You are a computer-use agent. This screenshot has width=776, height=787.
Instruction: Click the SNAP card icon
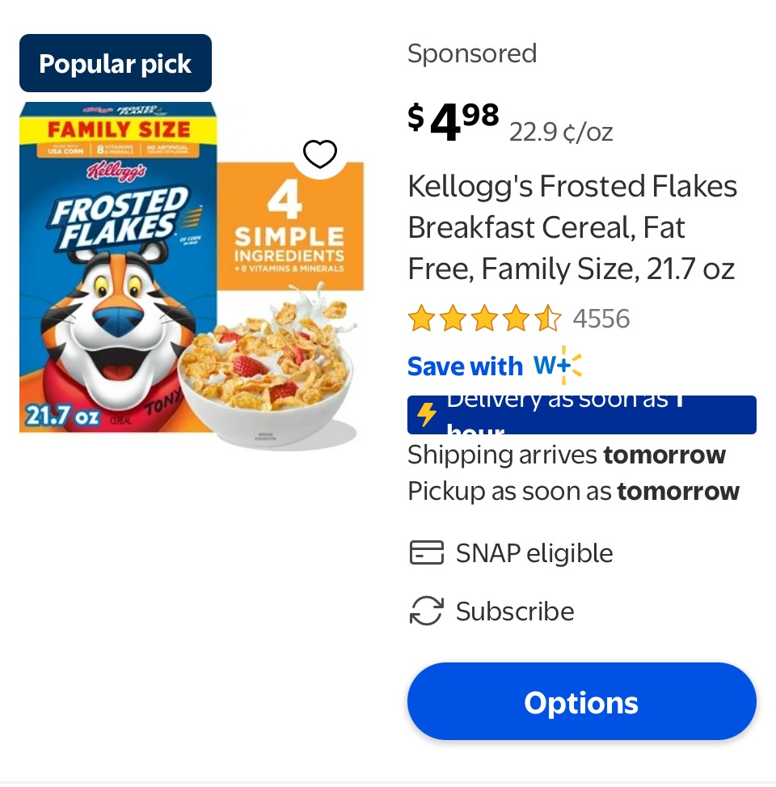pyautogui.click(x=426, y=553)
